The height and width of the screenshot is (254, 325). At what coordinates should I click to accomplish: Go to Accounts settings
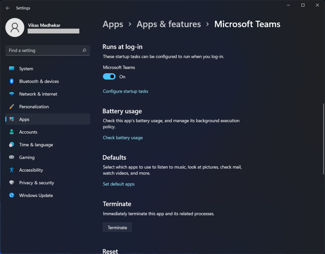(x=48, y=132)
